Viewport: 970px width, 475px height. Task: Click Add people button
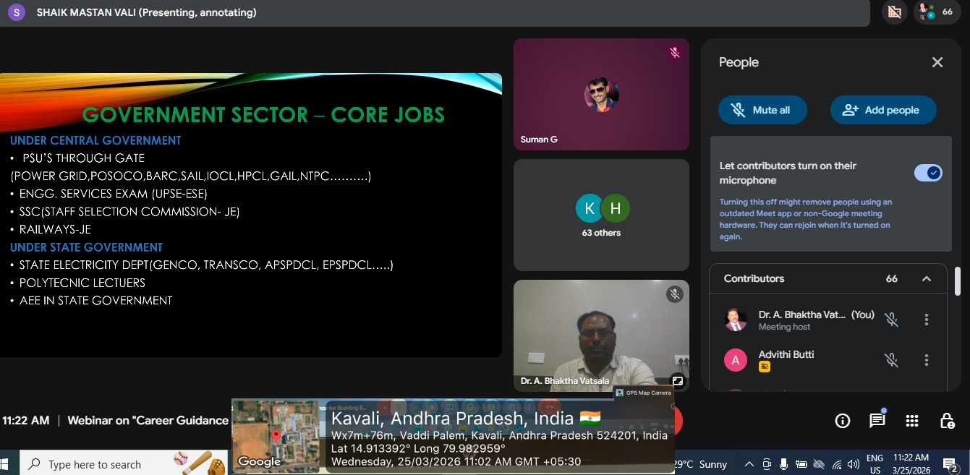click(883, 110)
